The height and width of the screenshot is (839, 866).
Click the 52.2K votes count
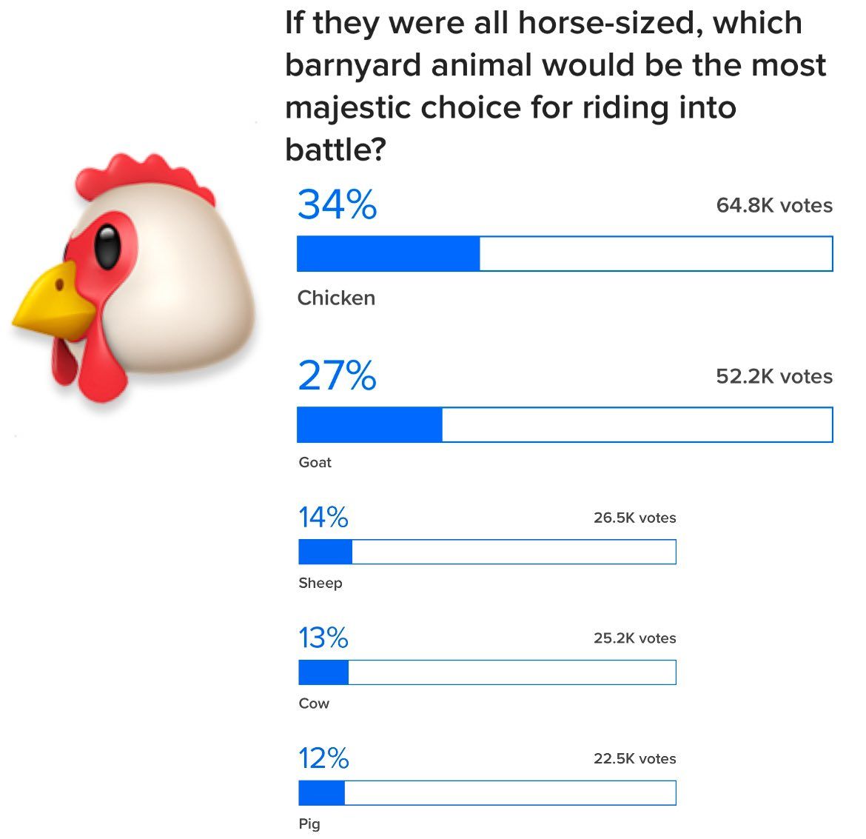(773, 376)
